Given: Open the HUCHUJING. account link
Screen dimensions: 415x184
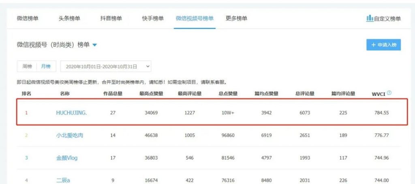Looking at the screenshot, I should coord(71,113).
